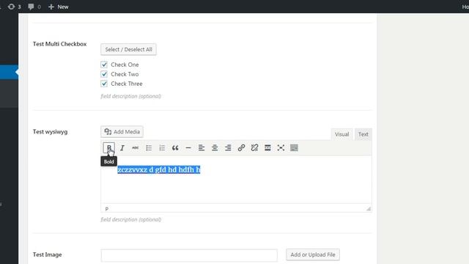
Task: Click the Test Image URL field
Action: pos(189,255)
